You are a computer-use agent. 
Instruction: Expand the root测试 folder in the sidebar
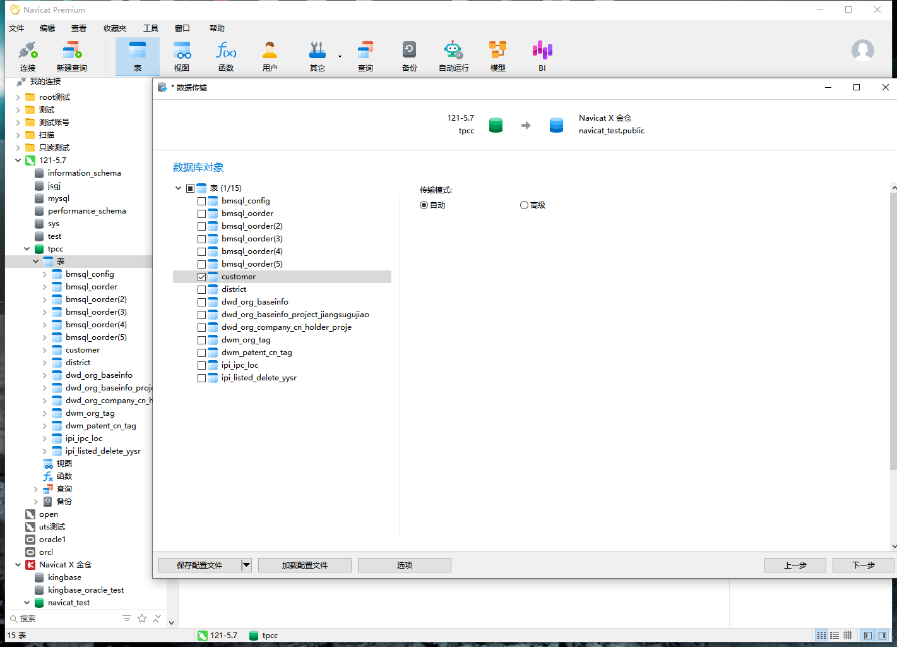click(x=18, y=97)
